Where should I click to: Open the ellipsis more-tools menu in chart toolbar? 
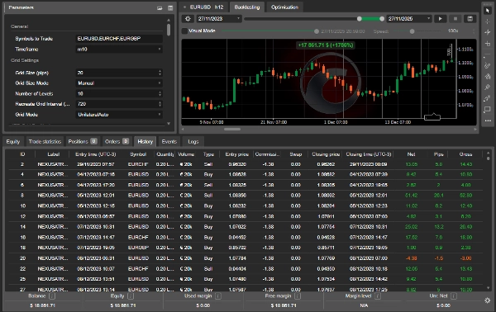(x=488, y=121)
